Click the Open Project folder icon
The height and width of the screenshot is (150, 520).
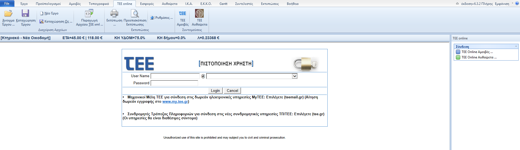point(8,14)
